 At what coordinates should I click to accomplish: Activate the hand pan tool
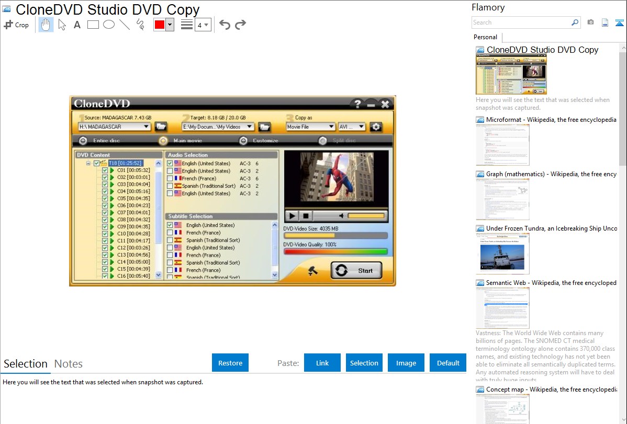[46, 25]
